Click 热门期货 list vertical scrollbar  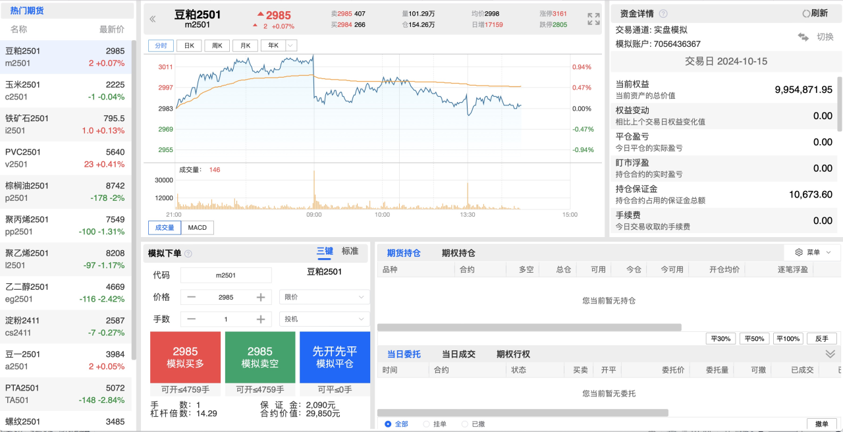click(134, 200)
